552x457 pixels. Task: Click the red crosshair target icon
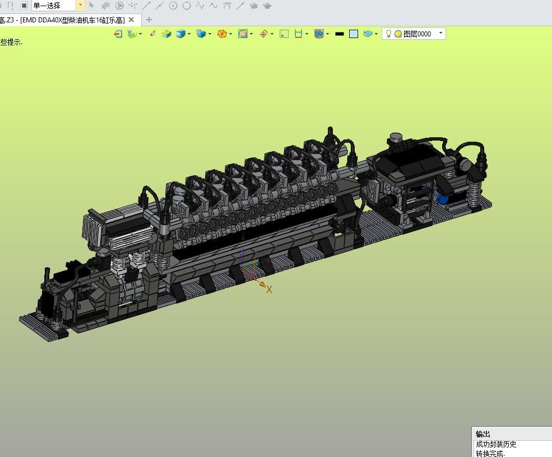[263, 34]
